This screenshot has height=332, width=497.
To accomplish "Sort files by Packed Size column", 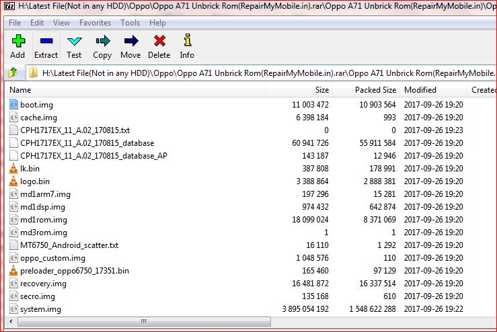I will pos(375,90).
